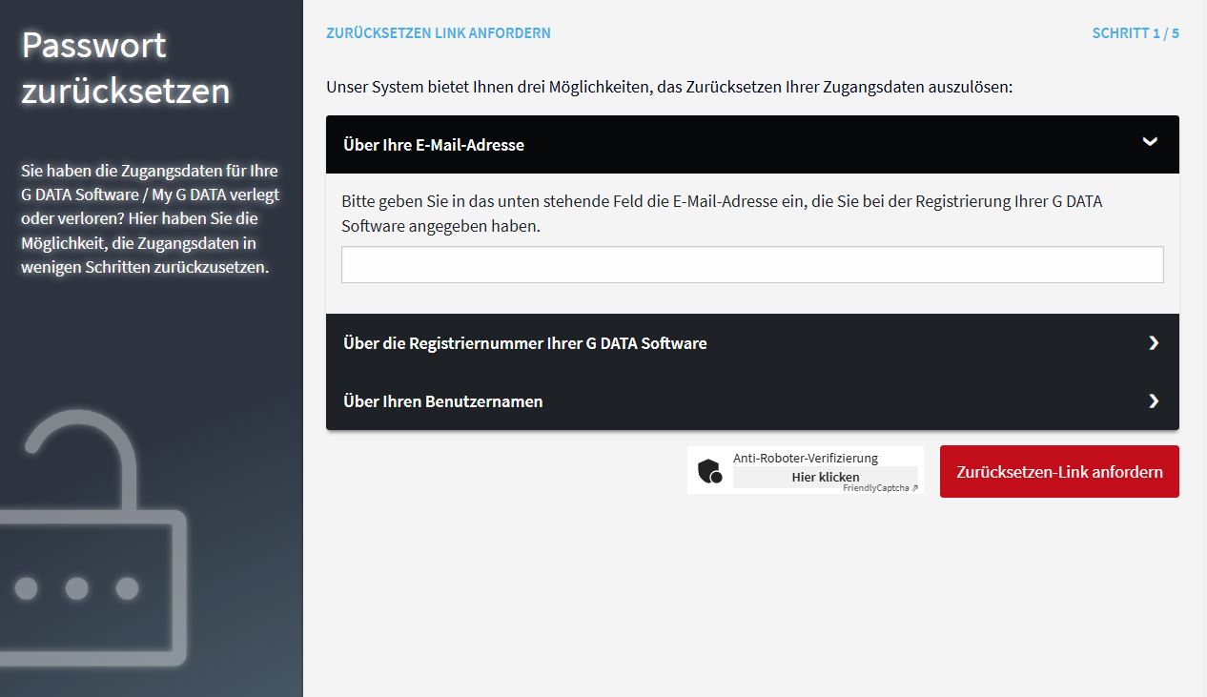The image size is (1207, 697).
Task: Open 'Über Ihre E-Mail-Adresse' section header
Action: (752, 145)
